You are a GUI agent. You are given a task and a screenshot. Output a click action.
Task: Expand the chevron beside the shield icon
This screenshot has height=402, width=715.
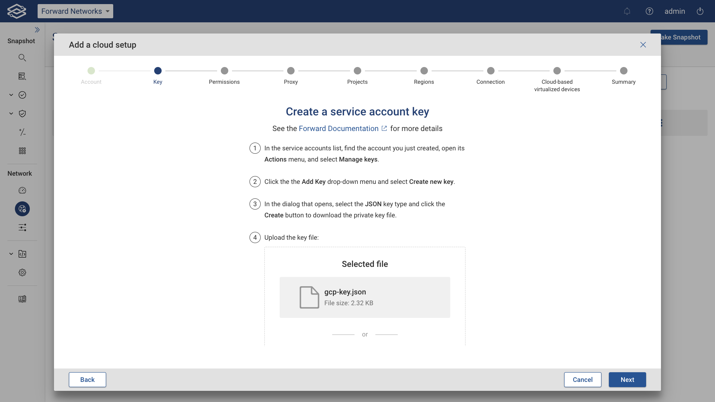click(x=11, y=114)
